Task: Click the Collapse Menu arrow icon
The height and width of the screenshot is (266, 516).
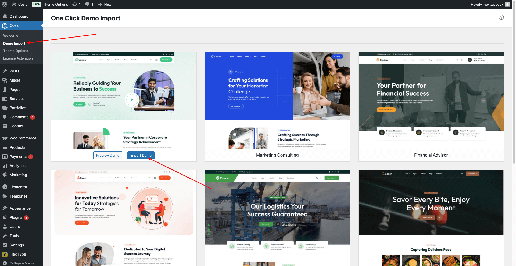Action: tap(5, 263)
